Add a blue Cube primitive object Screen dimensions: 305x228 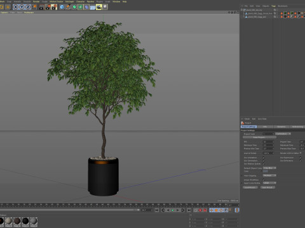point(62,7)
